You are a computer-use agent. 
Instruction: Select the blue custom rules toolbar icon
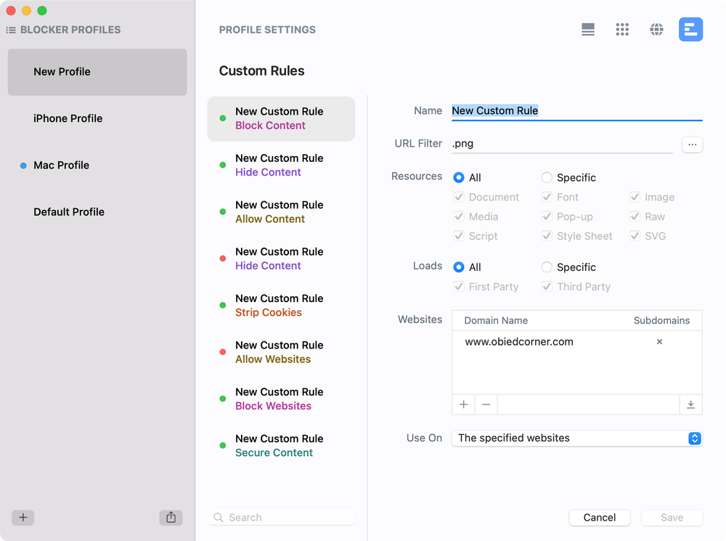[x=690, y=29]
